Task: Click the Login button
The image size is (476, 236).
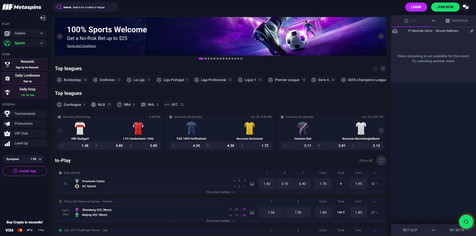Action: point(416,7)
